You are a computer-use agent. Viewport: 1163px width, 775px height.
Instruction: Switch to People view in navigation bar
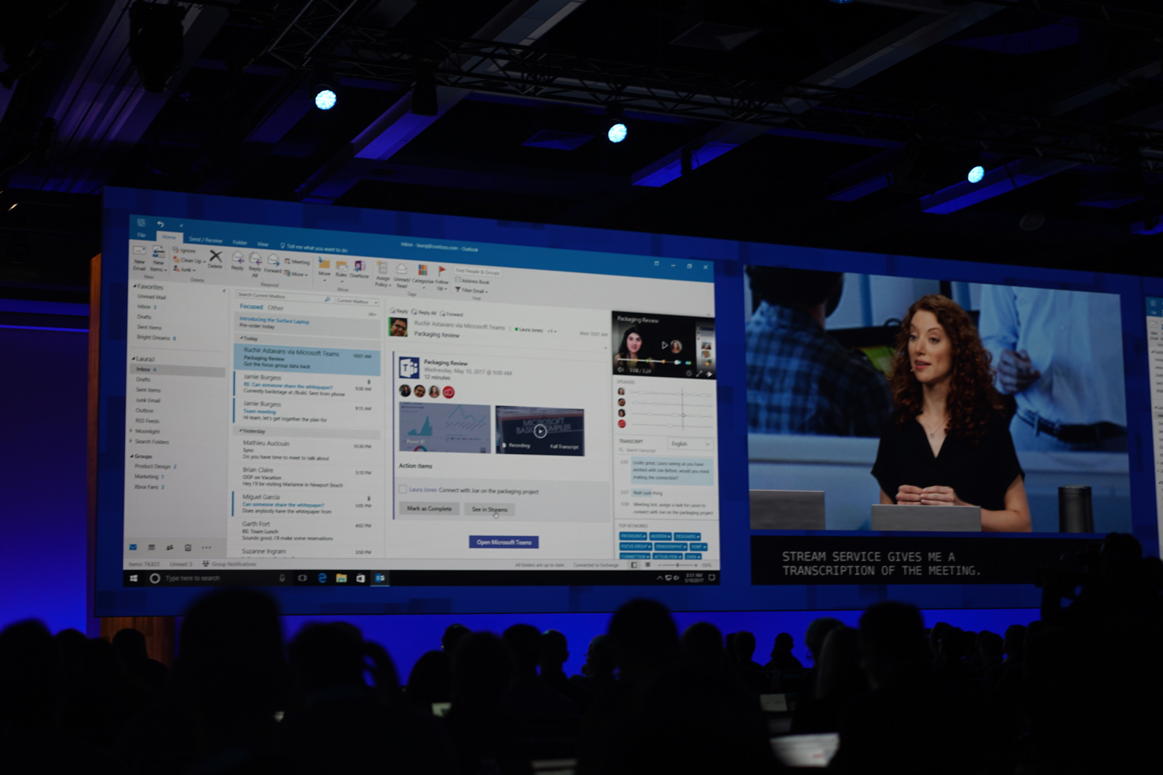169,547
